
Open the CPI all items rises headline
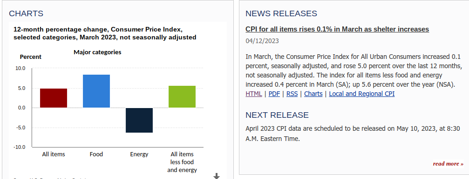(x=337, y=29)
